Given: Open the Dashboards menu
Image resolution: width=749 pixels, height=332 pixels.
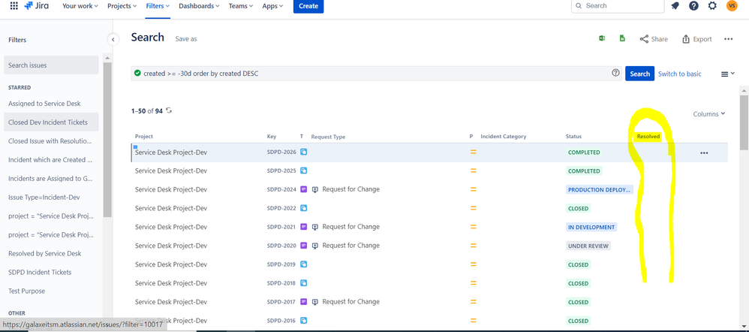Looking at the screenshot, I should tap(199, 6).
